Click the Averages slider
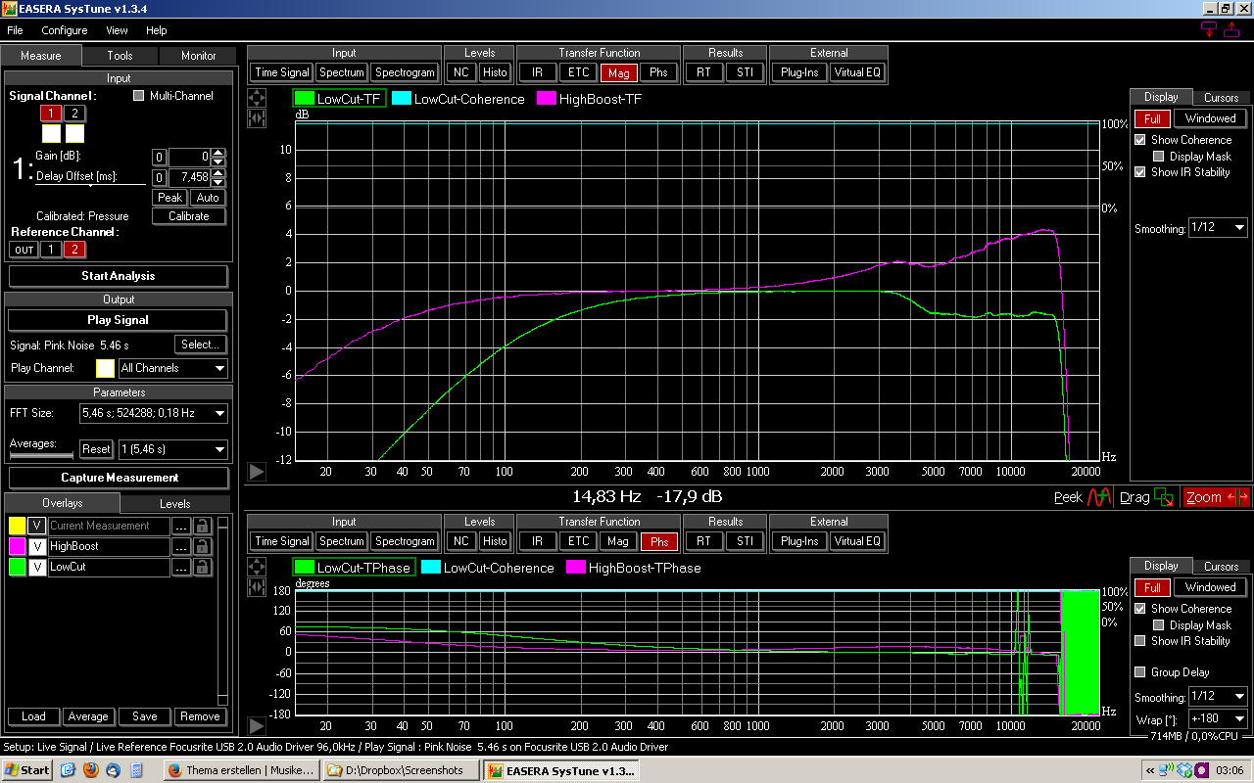The height and width of the screenshot is (783, 1254). (x=41, y=455)
